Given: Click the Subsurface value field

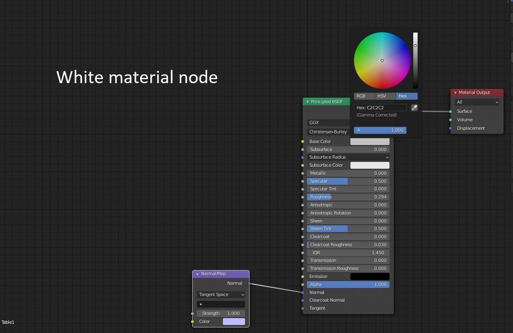Looking at the screenshot, I should pyautogui.click(x=348, y=149).
